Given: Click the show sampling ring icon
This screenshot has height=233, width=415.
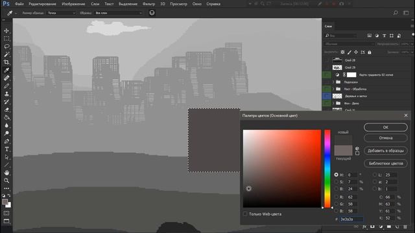Looking at the screenshot, I should [x=152, y=13].
